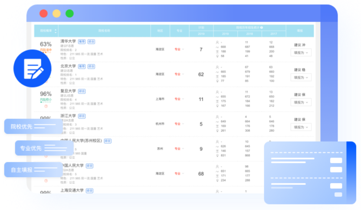This screenshot has height=210, width=361.
Task: Expand 专业 list for 清华大学
Action: pos(179,49)
